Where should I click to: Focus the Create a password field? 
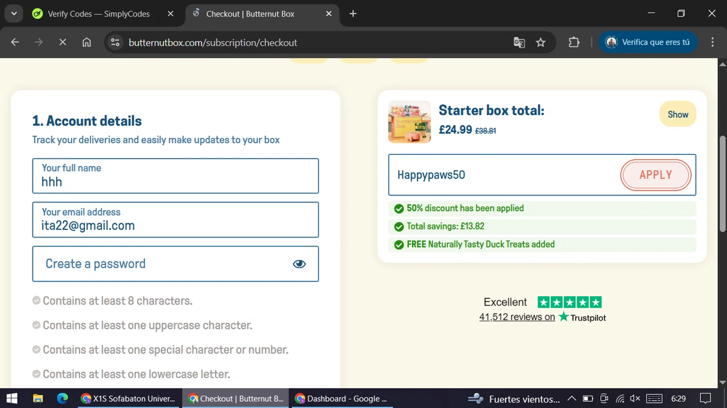tap(175, 264)
